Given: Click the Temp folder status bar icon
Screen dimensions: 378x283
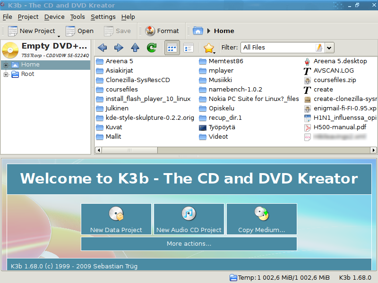Looking at the screenshot, I should pos(233,278).
